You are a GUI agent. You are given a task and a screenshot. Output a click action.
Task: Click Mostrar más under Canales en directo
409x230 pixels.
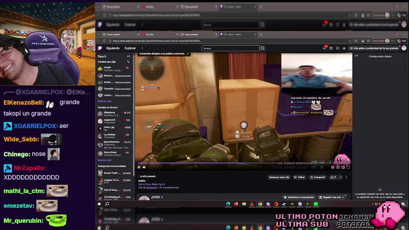tap(104, 160)
